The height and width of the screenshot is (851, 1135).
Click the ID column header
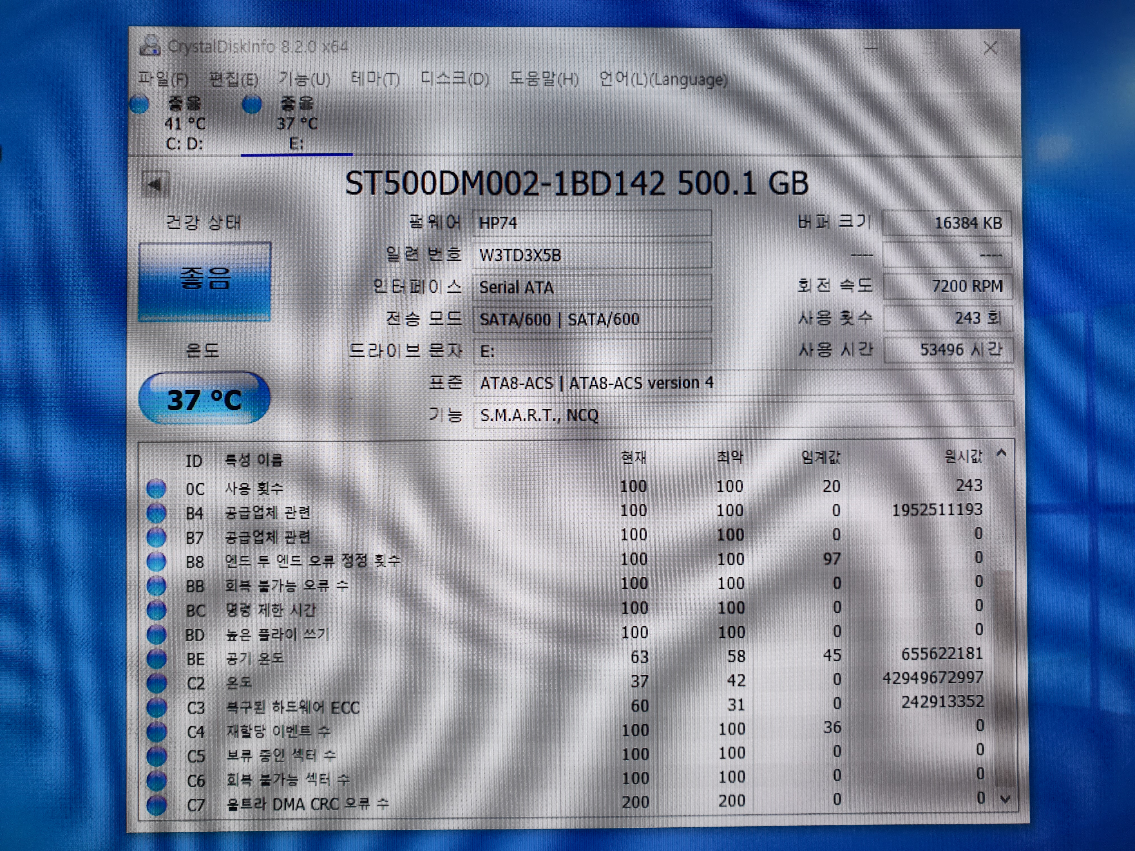[194, 461]
